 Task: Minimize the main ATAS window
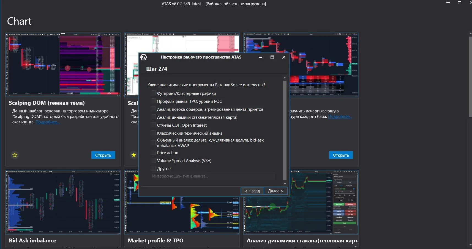(448, 2)
